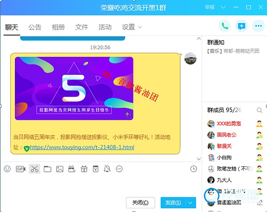
Task: Open the gift box icon
Action: [x=84, y=169]
